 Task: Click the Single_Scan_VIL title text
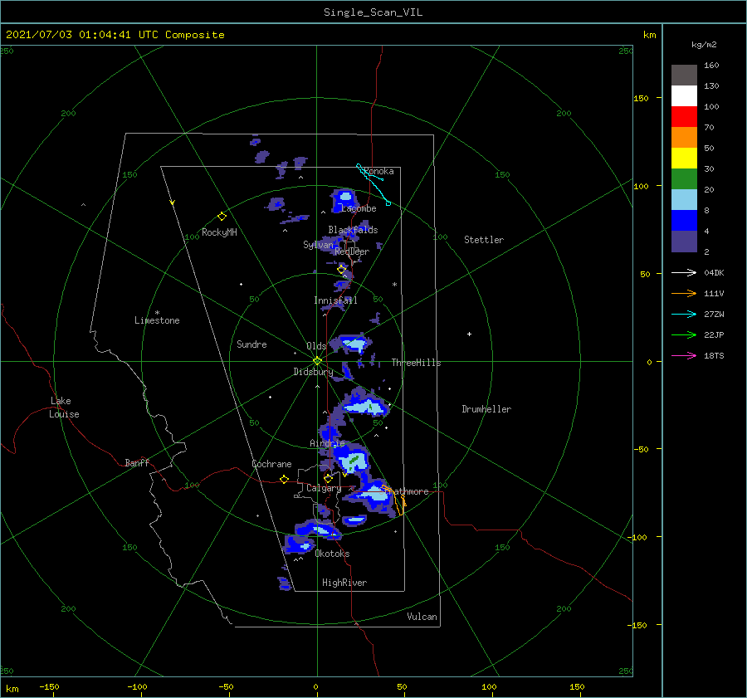373,12
